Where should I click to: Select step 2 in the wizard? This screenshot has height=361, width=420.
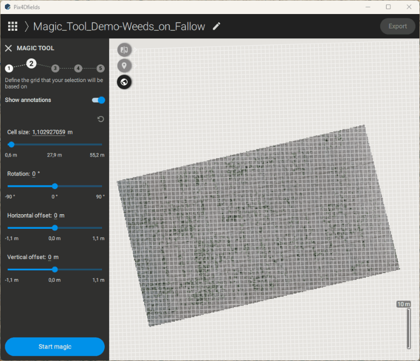[31, 64]
